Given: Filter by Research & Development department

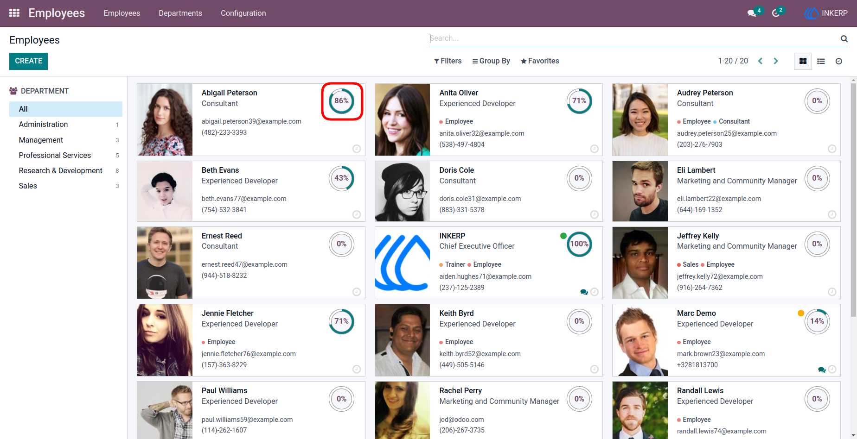Looking at the screenshot, I should (x=66, y=170).
